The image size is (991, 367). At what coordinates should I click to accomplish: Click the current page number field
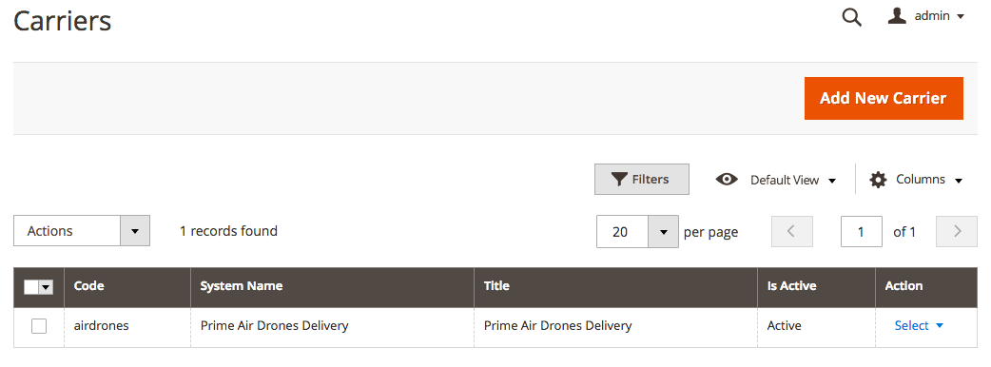coord(862,232)
